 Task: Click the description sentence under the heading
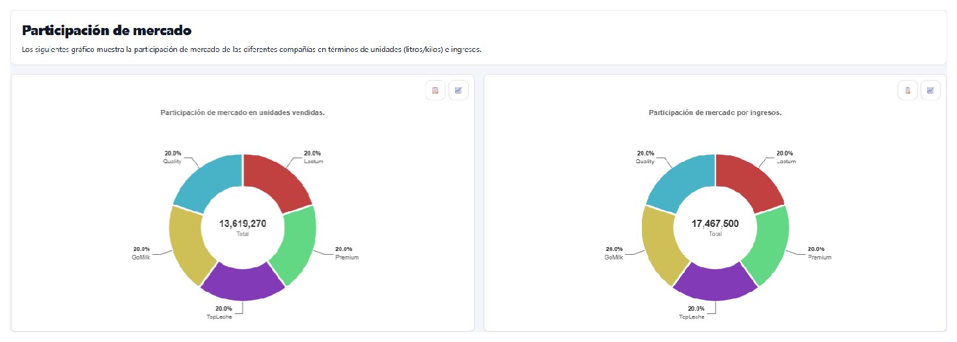252,49
